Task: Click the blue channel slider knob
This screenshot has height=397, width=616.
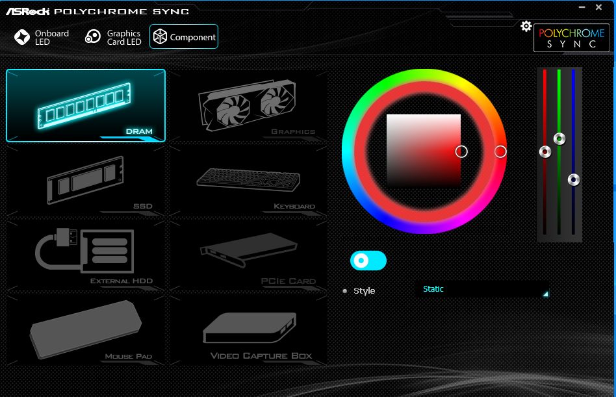Action: 573,179
